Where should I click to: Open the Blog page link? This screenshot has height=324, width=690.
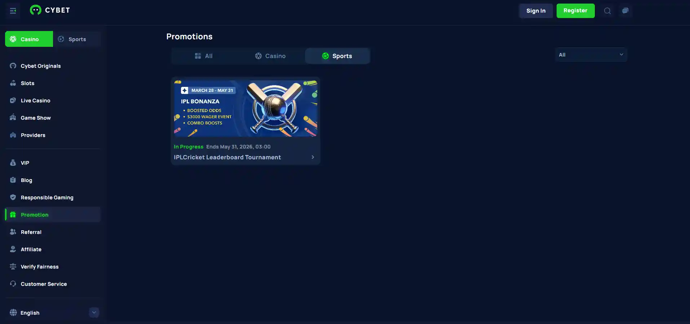pos(26,180)
